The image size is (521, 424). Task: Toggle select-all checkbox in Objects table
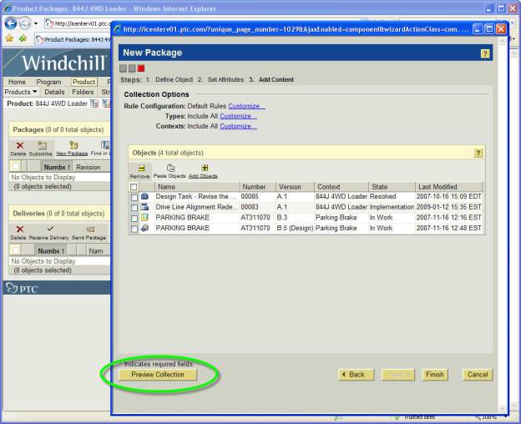point(134,187)
